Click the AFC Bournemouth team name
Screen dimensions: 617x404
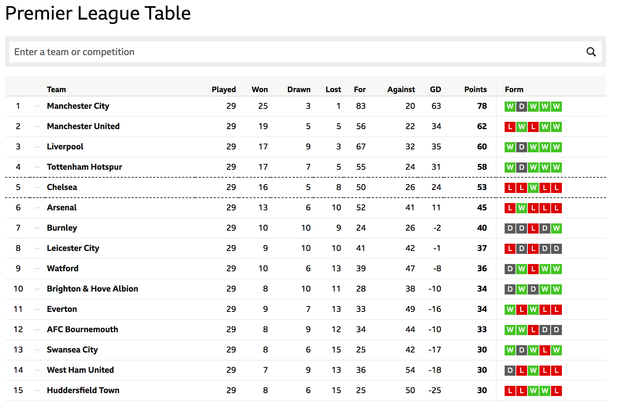82,329
